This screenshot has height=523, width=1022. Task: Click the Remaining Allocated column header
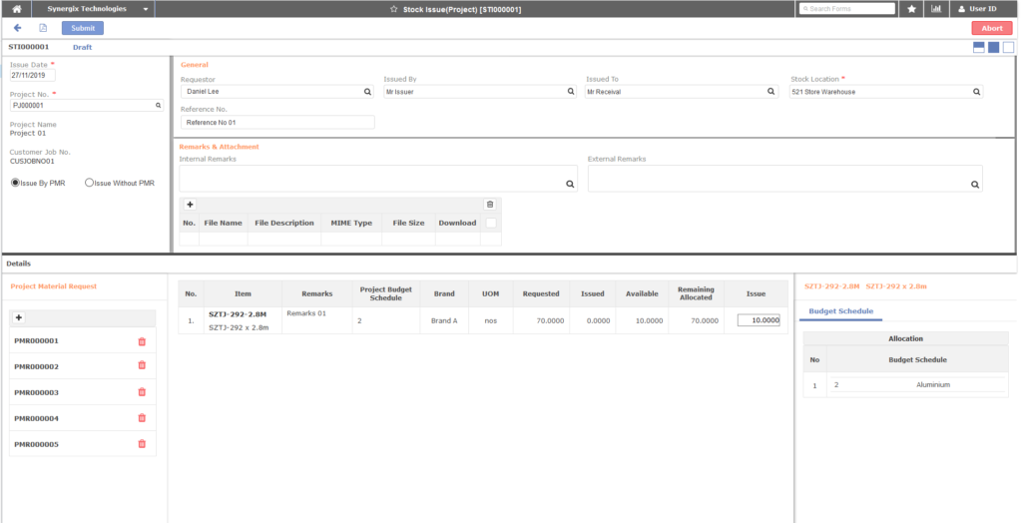696,293
